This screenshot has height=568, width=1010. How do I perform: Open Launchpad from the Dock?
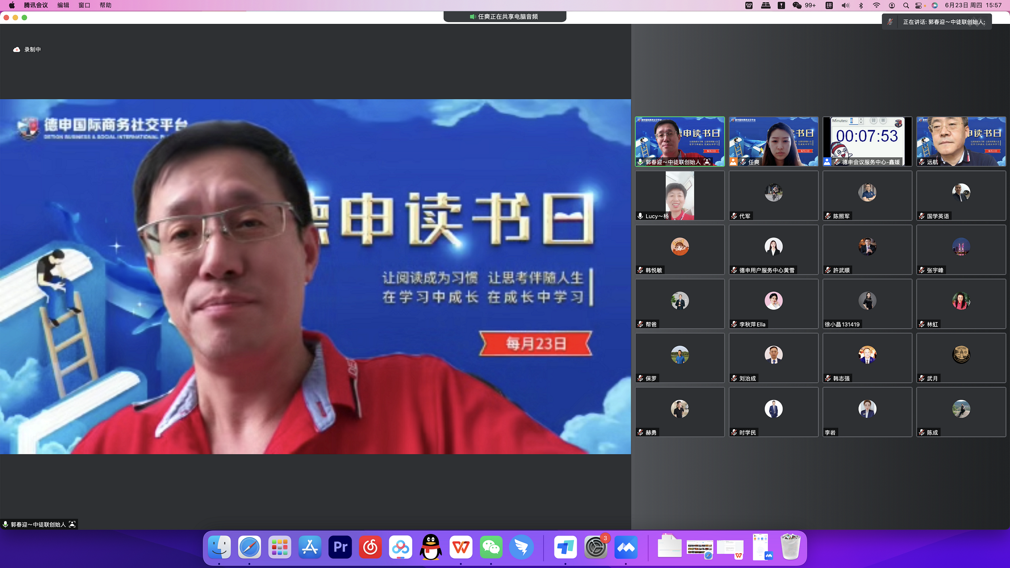279,547
